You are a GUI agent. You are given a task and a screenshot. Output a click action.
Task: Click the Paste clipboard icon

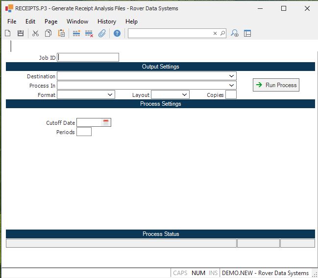61,33
